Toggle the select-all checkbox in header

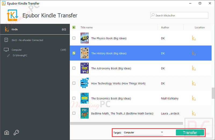pyautogui.click(x=74, y=27)
